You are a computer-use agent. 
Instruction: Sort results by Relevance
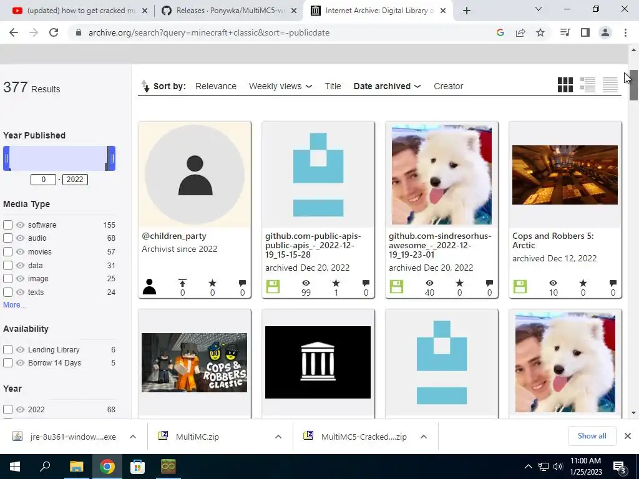(x=215, y=86)
